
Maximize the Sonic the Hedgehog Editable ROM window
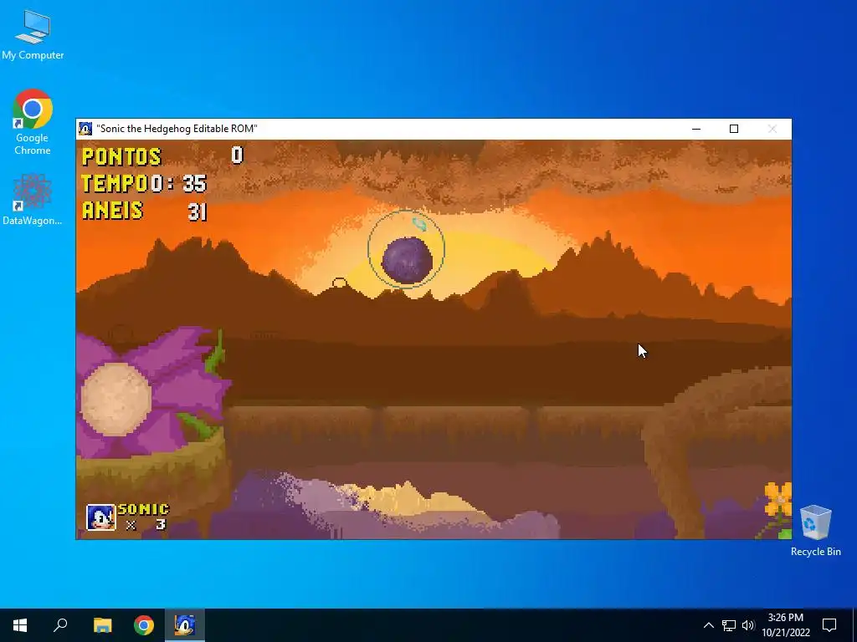click(x=734, y=129)
